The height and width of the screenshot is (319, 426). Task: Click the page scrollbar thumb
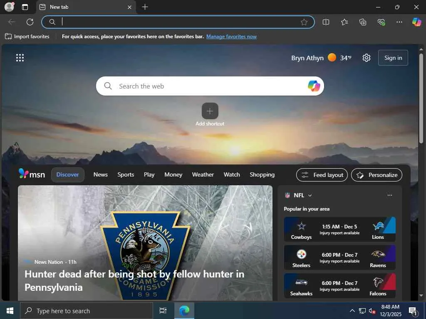click(x=421, y=98)
